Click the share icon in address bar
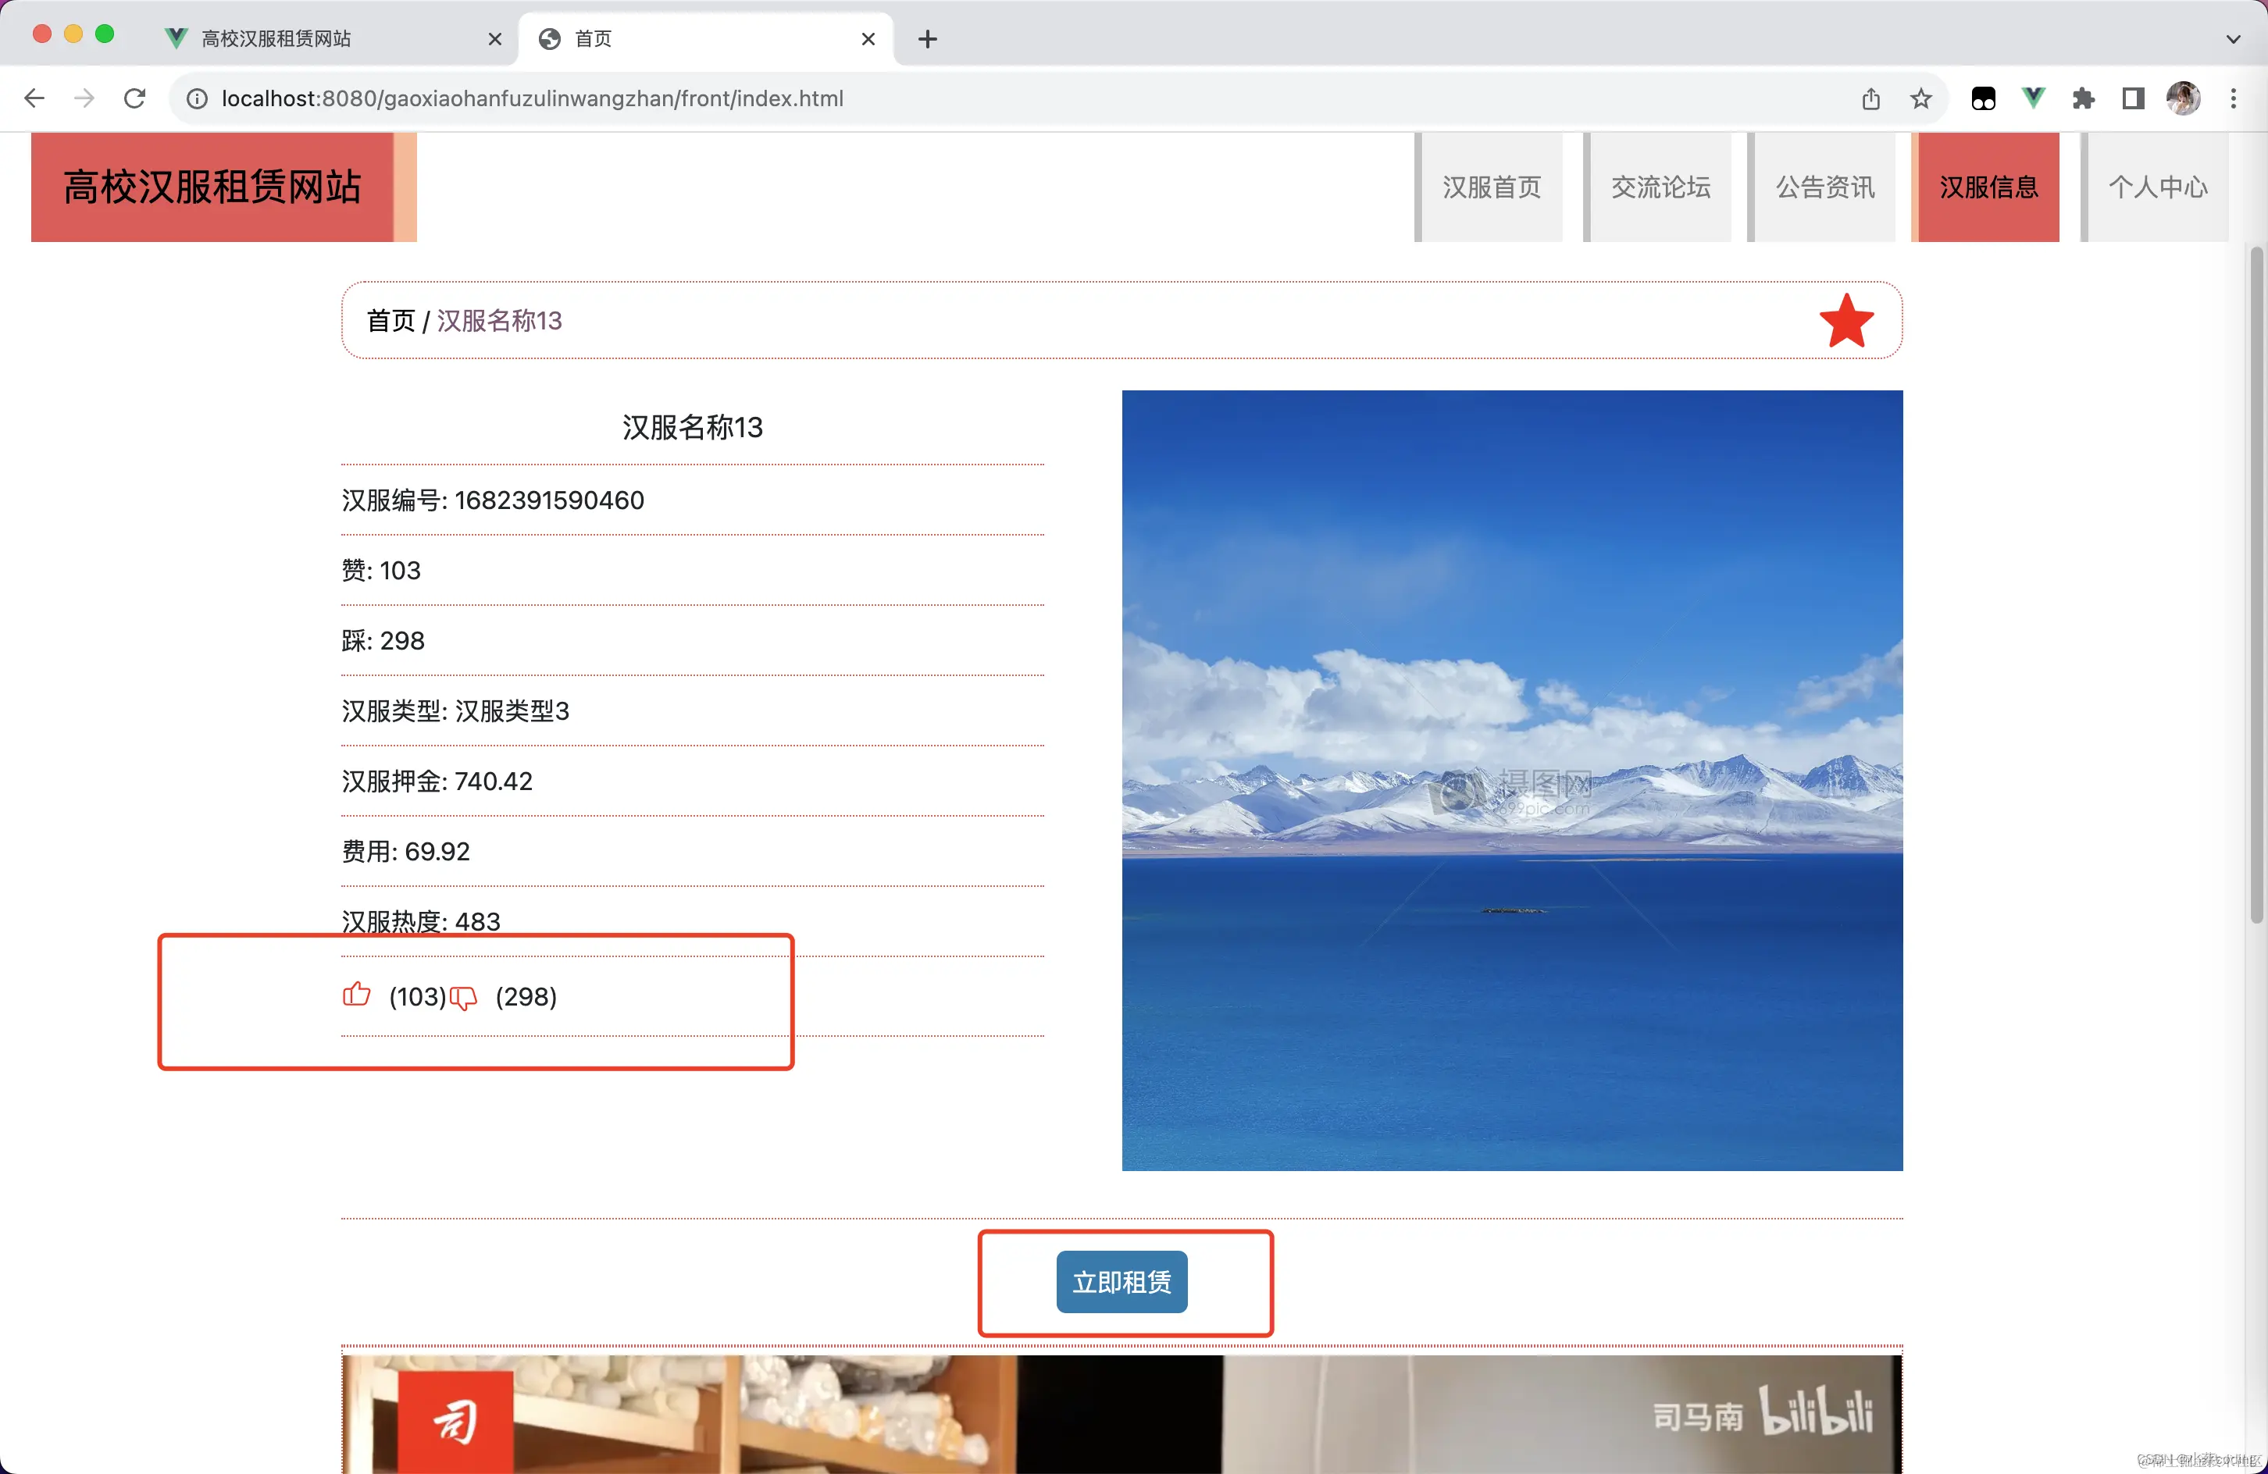Image resolution: width=2268 pixels, height=1474 pixels. [x=1871, y=98]
